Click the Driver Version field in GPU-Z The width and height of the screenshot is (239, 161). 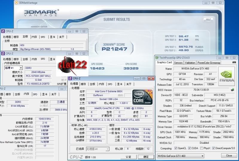(204, 127)
